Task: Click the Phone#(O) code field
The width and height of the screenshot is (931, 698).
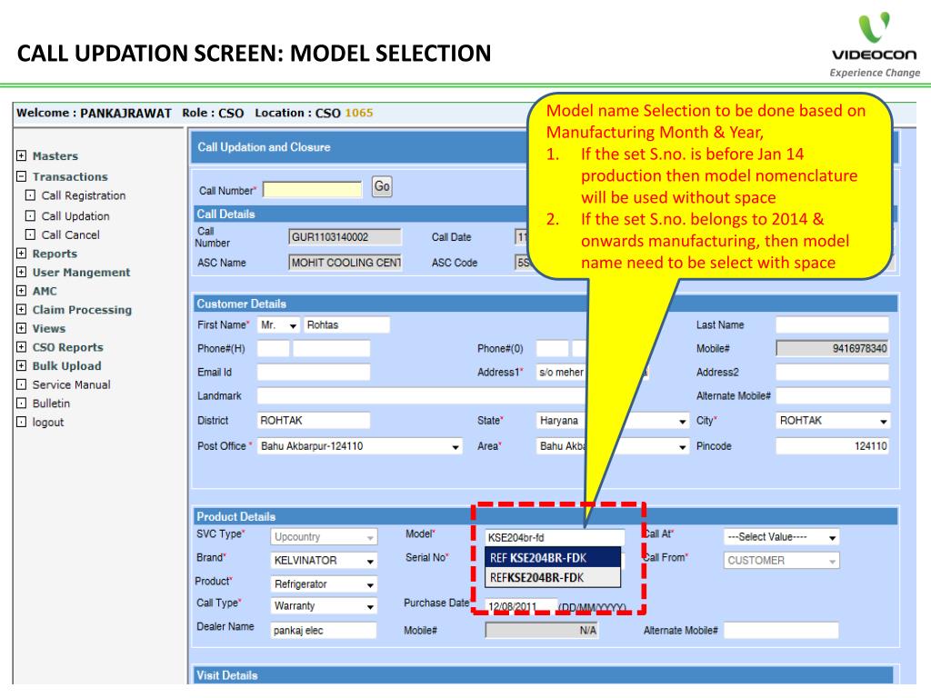Action: click(552, 348)
